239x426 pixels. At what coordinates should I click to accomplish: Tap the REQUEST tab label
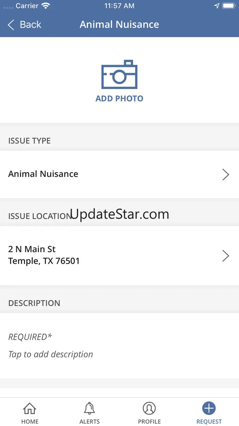click(x=209, y=422)
